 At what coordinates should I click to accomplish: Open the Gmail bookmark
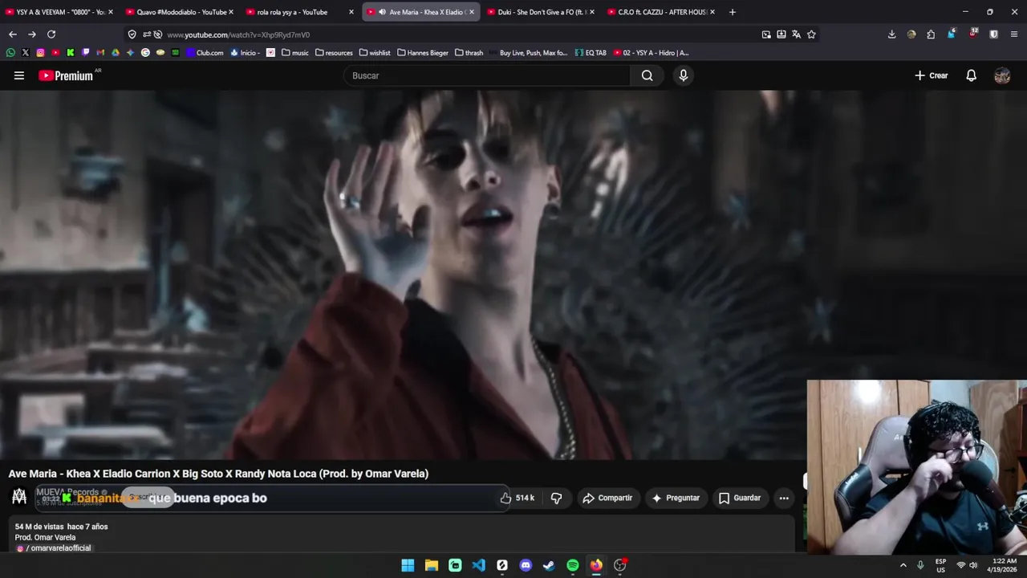point(100,53)
